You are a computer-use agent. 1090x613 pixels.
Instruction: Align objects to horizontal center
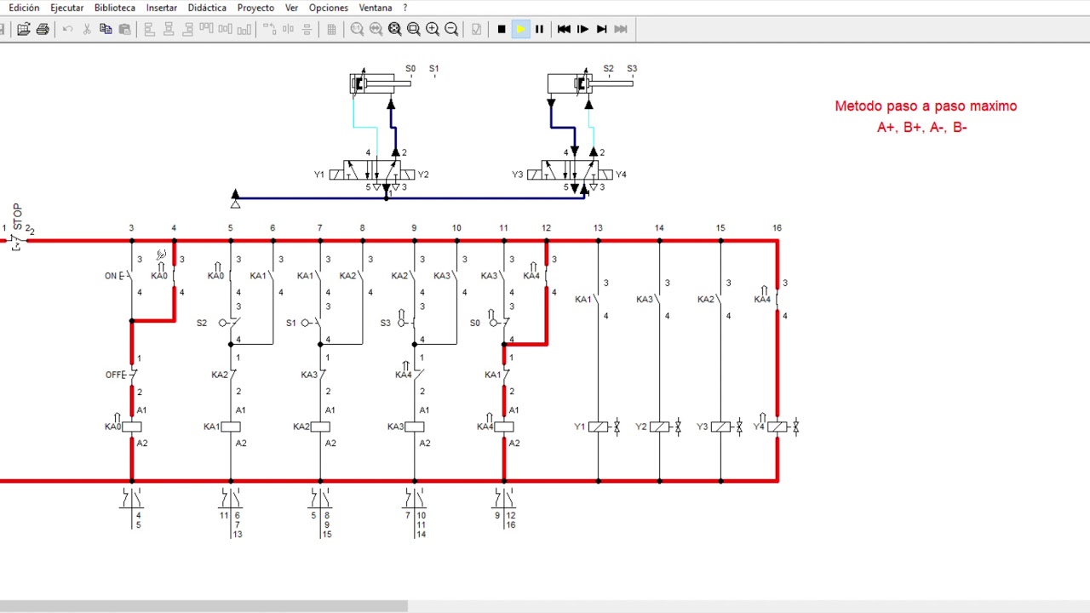pyautogui.click(x=169, y=29)
